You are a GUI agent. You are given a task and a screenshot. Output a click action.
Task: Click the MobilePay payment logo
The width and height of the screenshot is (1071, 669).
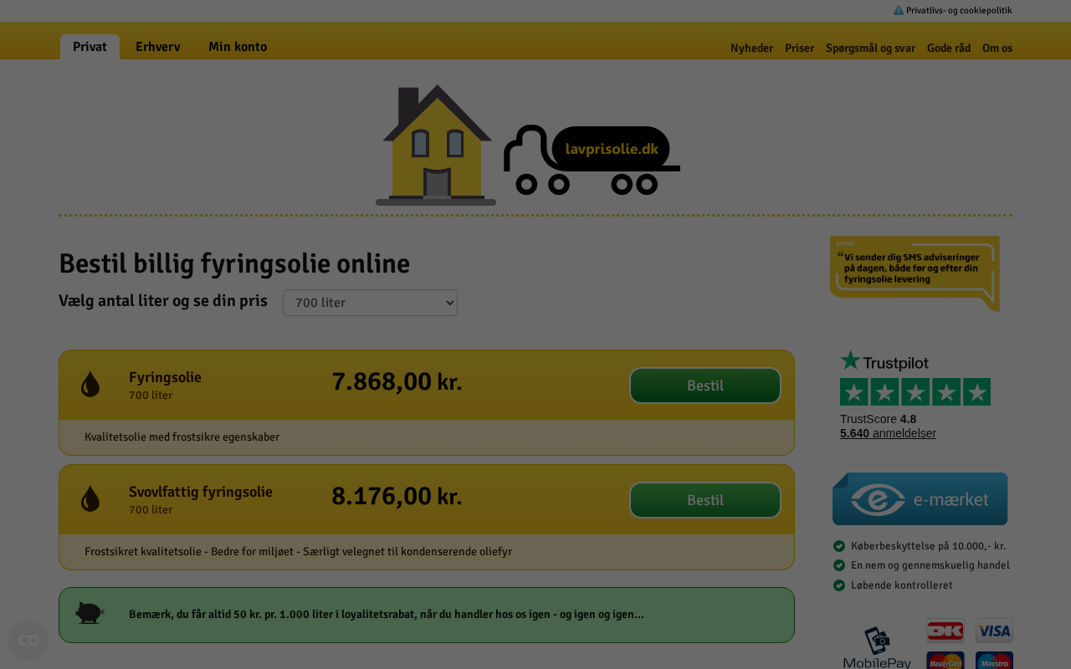(877, 648)
